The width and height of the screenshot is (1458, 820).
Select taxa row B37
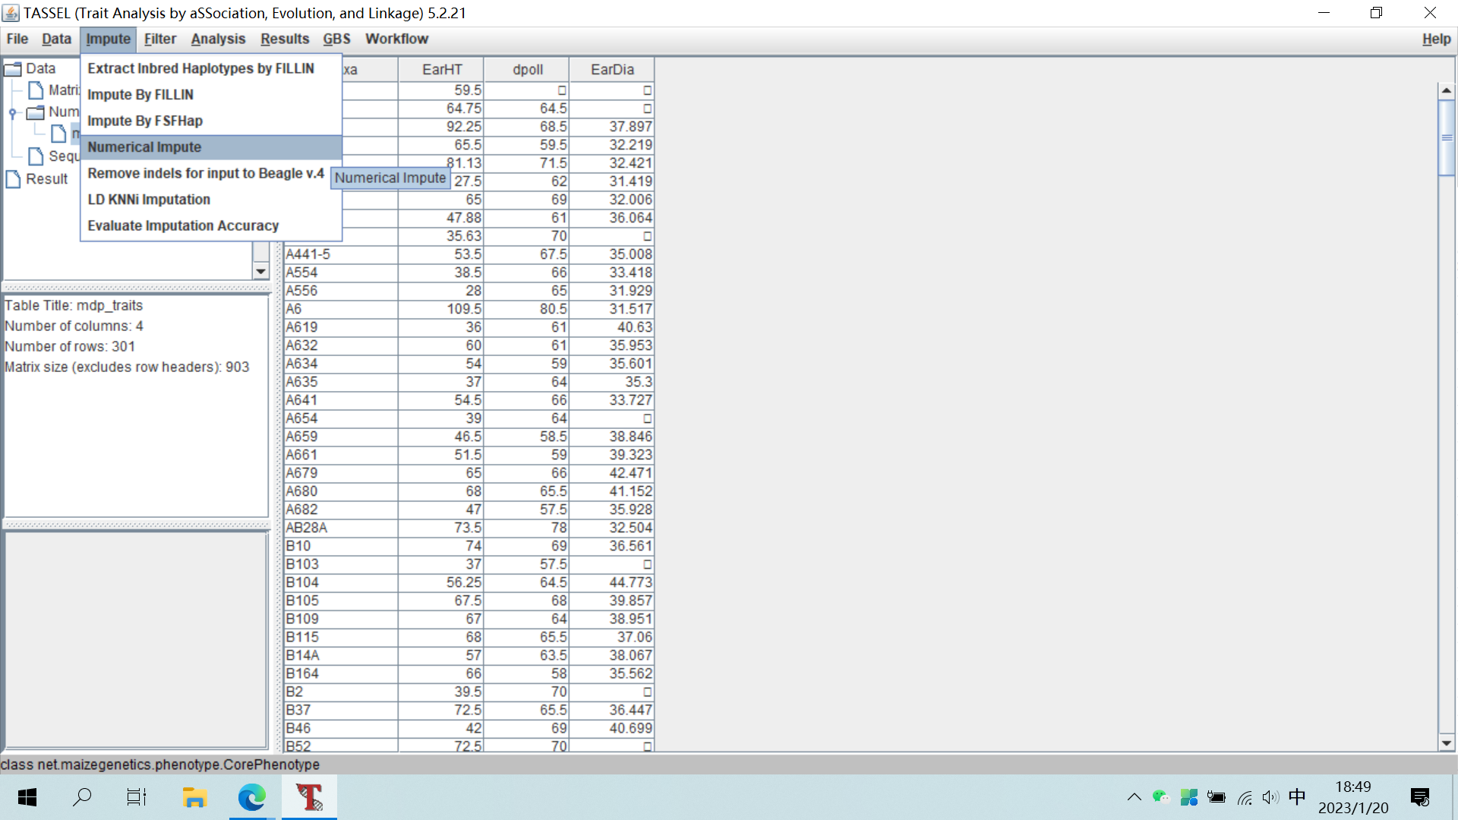(341, 710)
